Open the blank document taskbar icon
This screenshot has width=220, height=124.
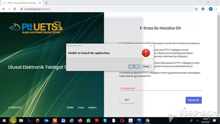114,121
